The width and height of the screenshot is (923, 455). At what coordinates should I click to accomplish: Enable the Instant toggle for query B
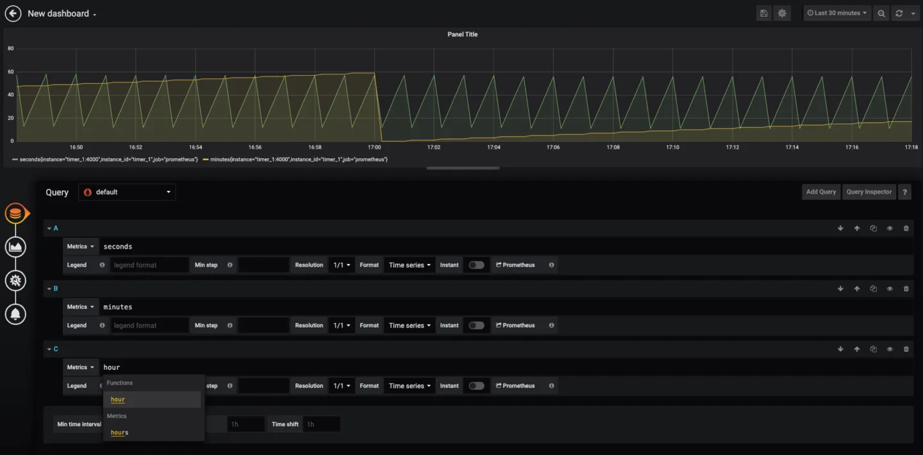tap(476, 326)
